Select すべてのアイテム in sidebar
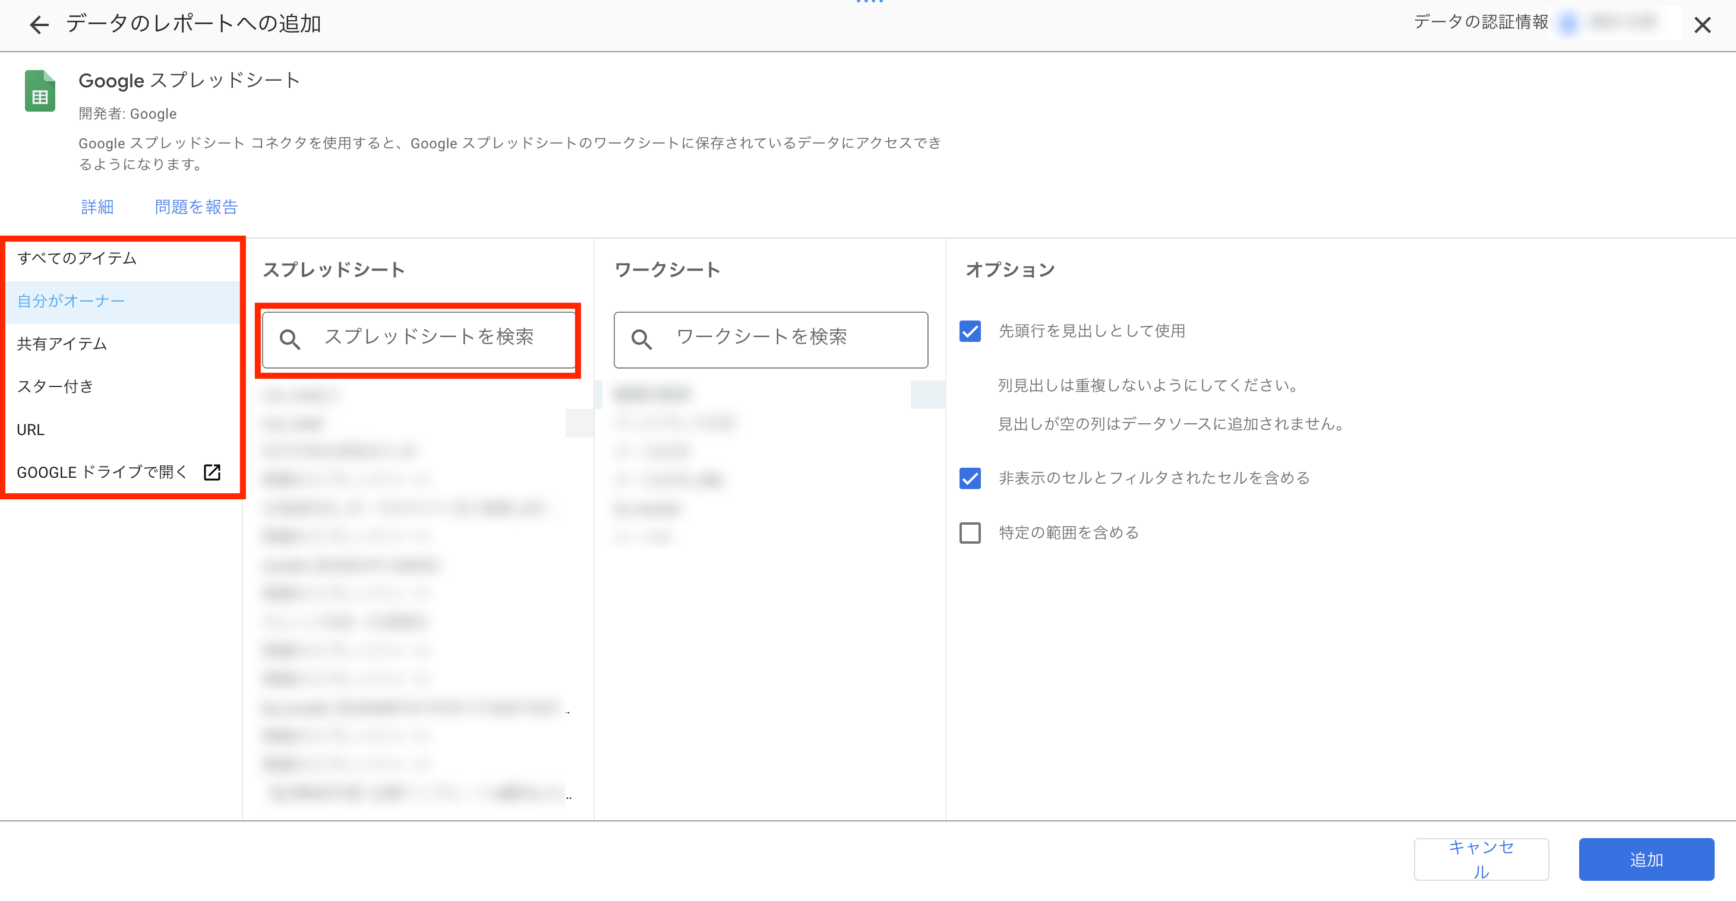The image size is (1736, 901). pos(122,259)
